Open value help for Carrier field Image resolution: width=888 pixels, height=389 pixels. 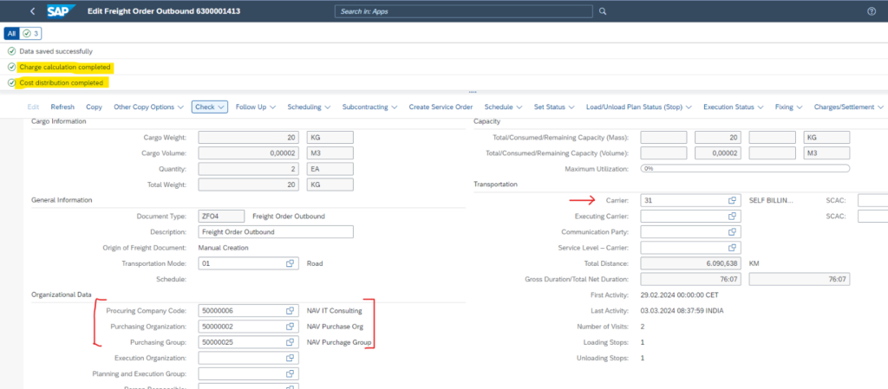tap(733, 200)
